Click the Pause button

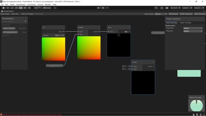pyautogui.click(x=103, y=8)
